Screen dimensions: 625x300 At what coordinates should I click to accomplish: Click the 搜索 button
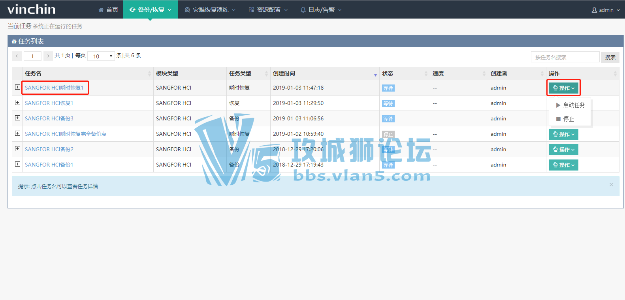point(610,57)
